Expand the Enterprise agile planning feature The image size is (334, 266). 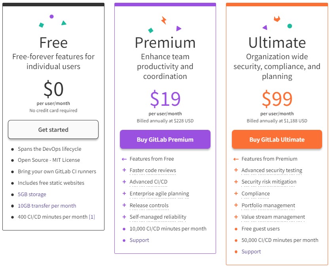pyautogui.click(x=159, y=194)
